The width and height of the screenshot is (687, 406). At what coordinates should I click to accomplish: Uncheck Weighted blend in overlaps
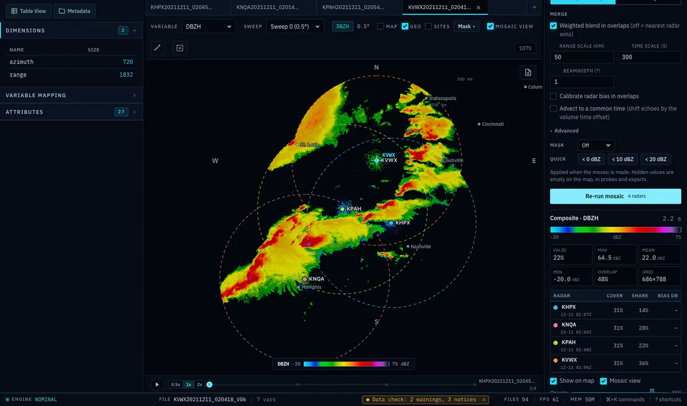click(554, 26)
